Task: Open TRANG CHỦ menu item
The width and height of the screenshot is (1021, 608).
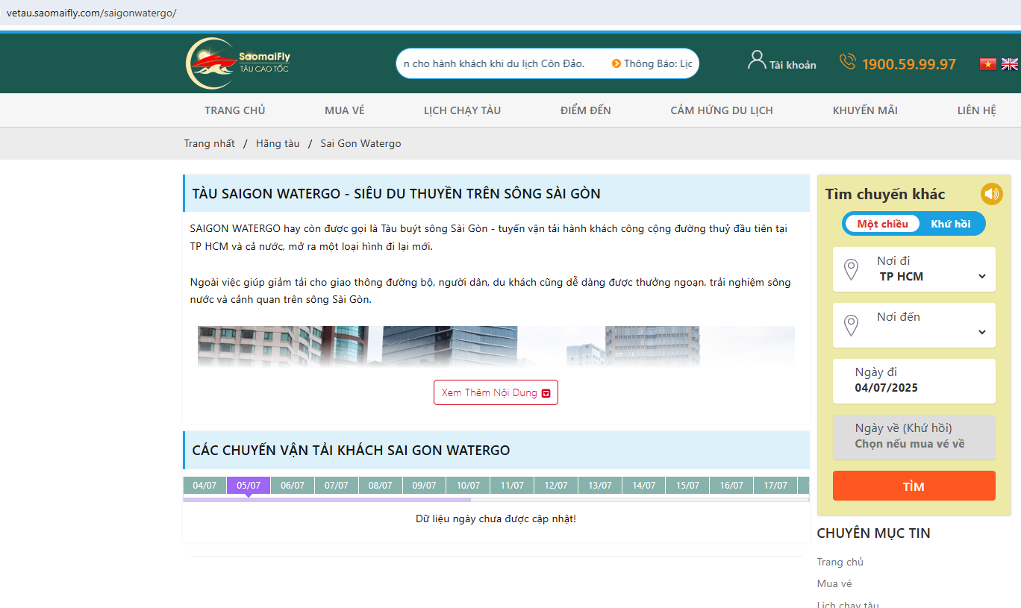Action: coord(235,110)
